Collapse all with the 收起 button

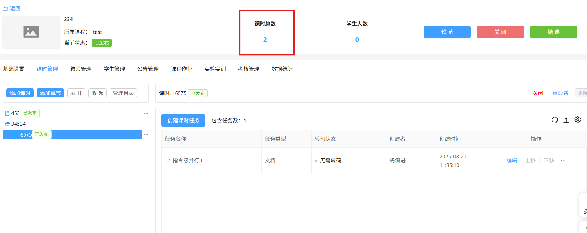click(x=97, y=93)
